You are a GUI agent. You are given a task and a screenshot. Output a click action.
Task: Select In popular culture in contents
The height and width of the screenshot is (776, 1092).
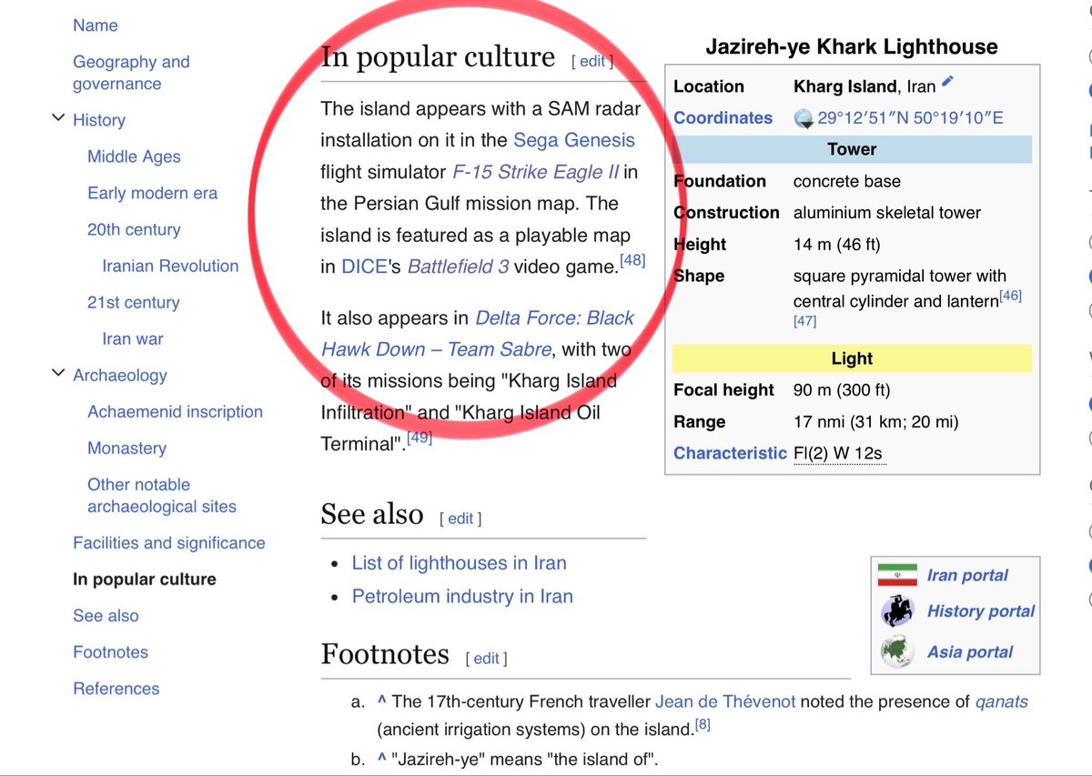(x=145, y=579)
